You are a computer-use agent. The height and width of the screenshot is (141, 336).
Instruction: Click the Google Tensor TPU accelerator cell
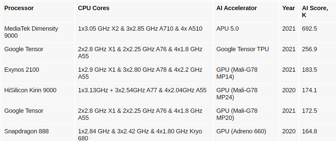tap(243, 49)
